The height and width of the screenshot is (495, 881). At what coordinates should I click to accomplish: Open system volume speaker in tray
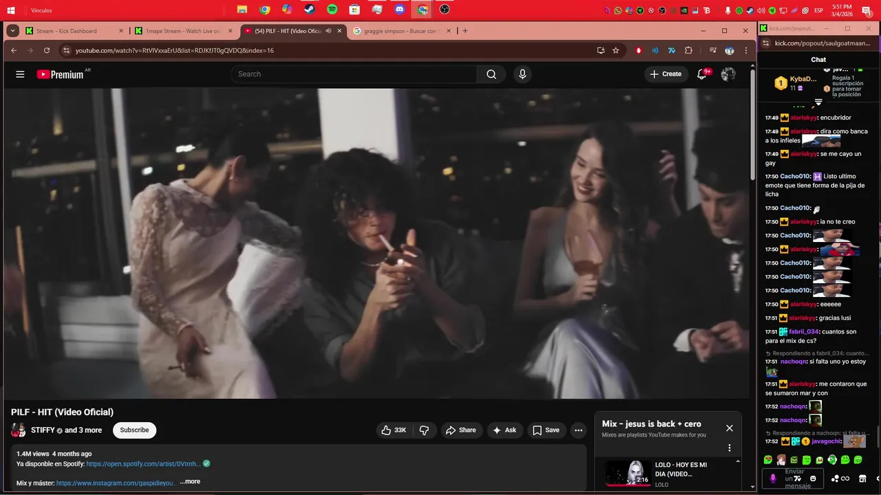[x=761, y=10]
